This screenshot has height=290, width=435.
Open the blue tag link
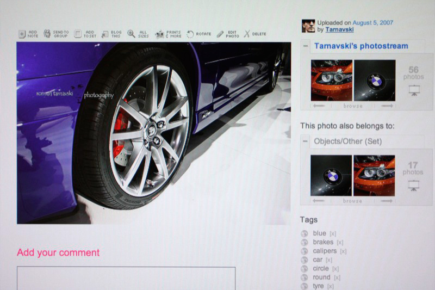[319, 233]
